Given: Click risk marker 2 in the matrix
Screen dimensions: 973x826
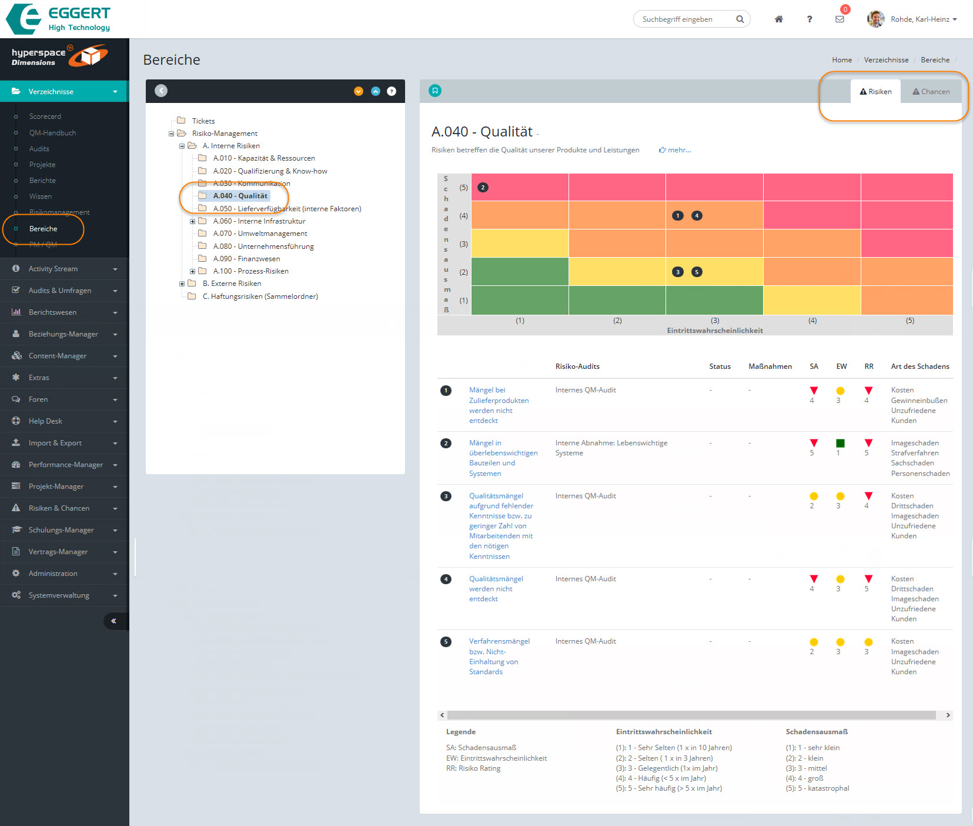Looking at the screenshot, I should (483, 188).
